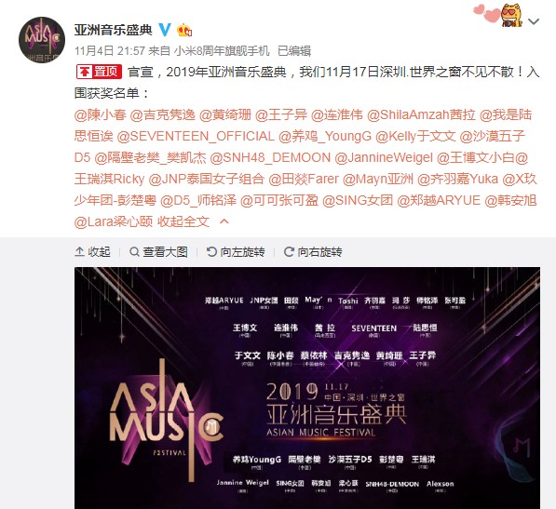The image size is (556, 509).
Task: Click the heart-eyes cat sticker icon
Action: click(x=512, y=16)
